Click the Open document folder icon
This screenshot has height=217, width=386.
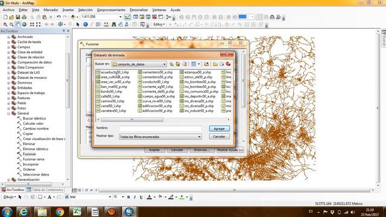[11, 17]
